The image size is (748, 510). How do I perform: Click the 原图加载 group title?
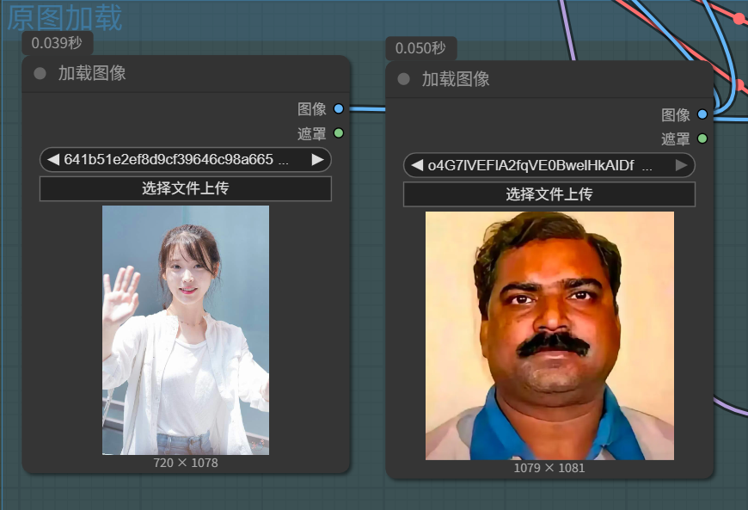pos(65,17)
